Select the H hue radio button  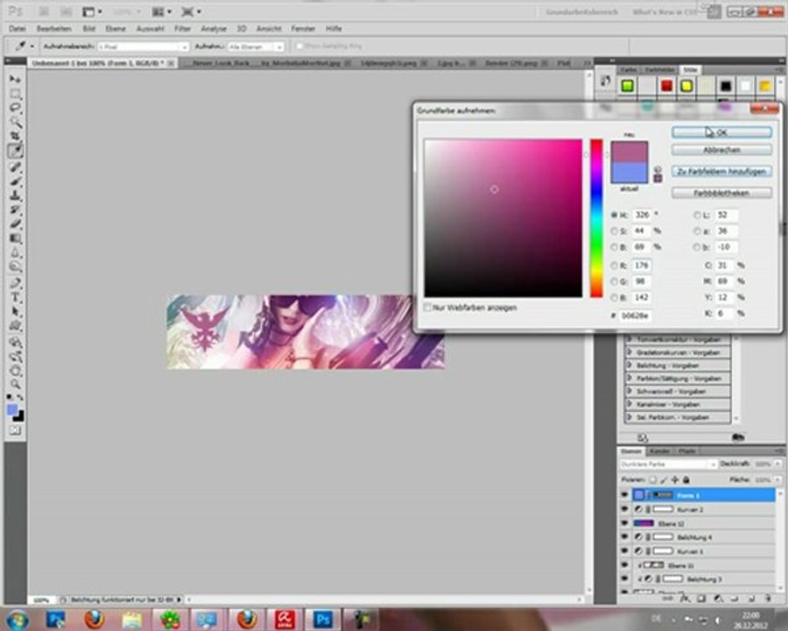tap(614, 215)
